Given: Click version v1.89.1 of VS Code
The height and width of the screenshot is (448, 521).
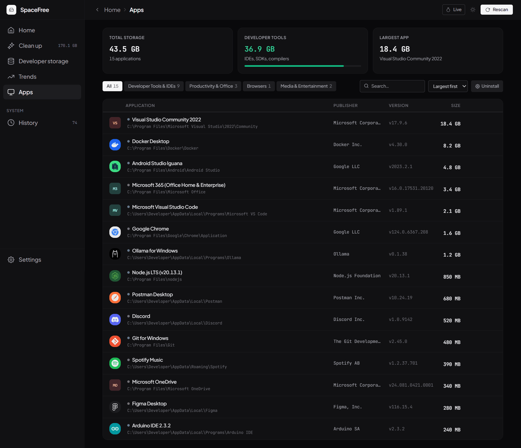Looking at the screenshot, I should pos(398,210).
